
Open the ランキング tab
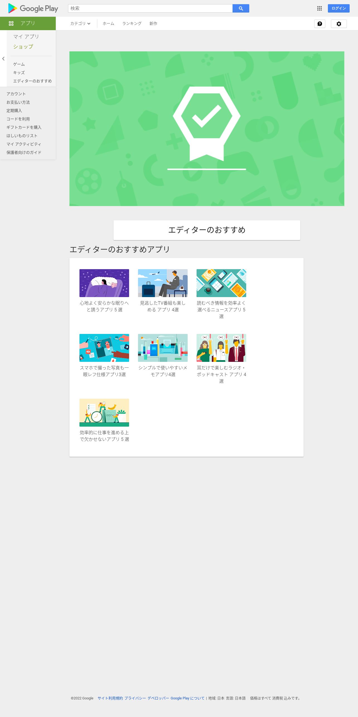coord(132,23)
